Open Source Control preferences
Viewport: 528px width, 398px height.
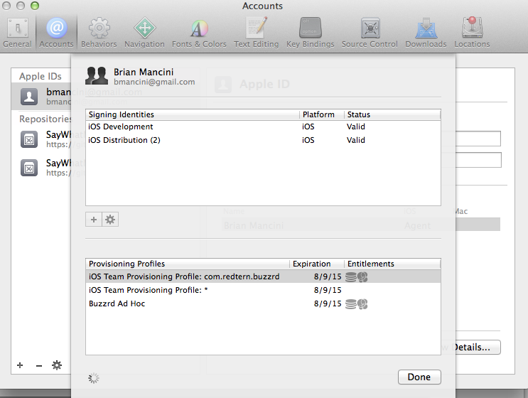click(x=370, y=33)
